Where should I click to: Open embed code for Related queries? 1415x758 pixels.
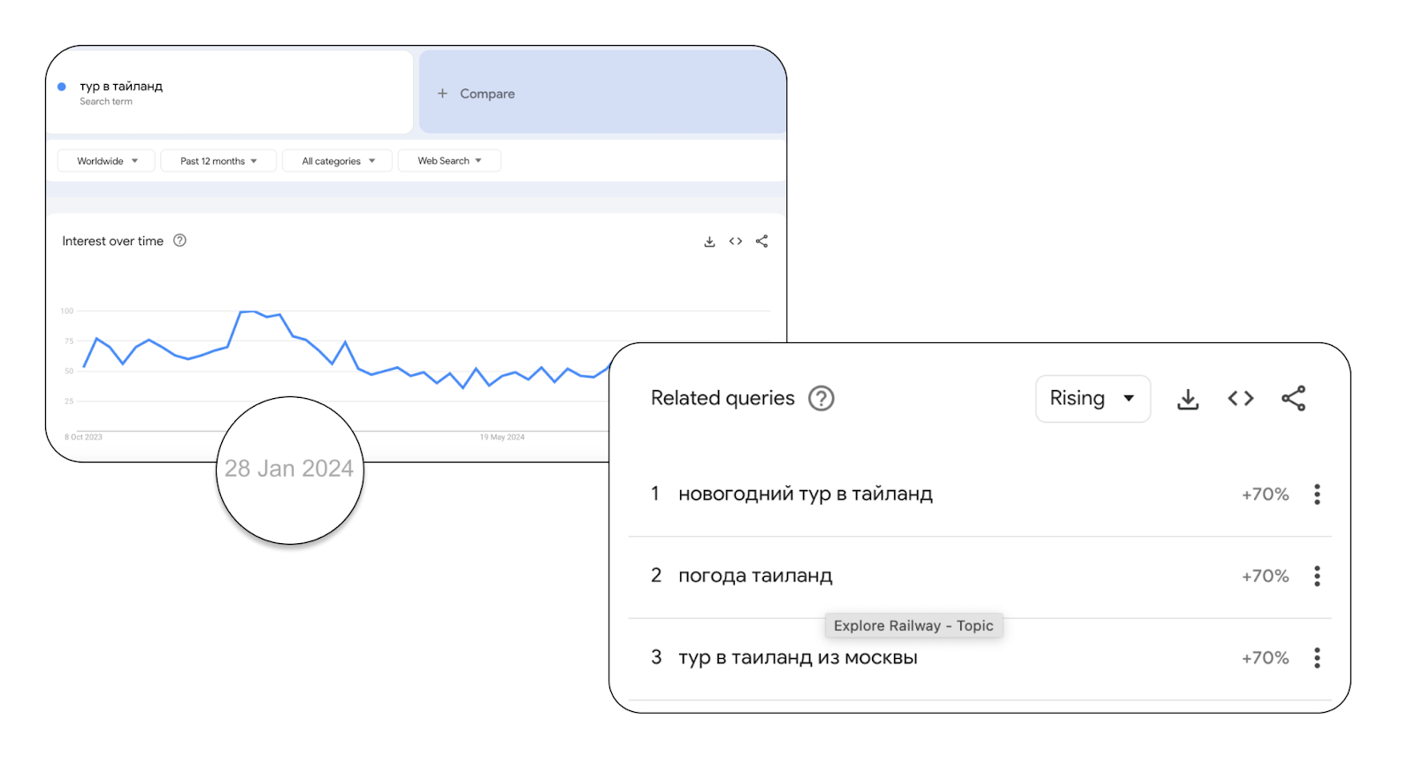[1241, 399]
